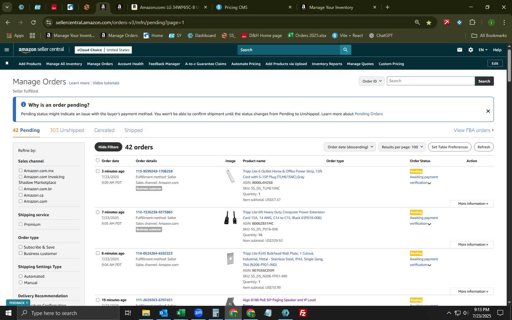Open View FBA orders link

click(x=474, y=130)
